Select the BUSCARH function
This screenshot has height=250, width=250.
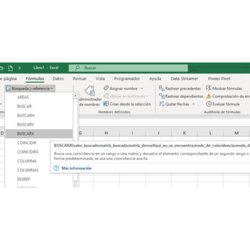click(39, 115)
